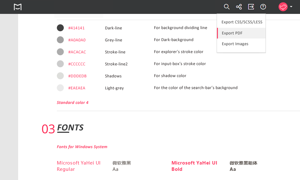Select Export Images menu entry
This screenshot has height=180, width=300.
235,44
